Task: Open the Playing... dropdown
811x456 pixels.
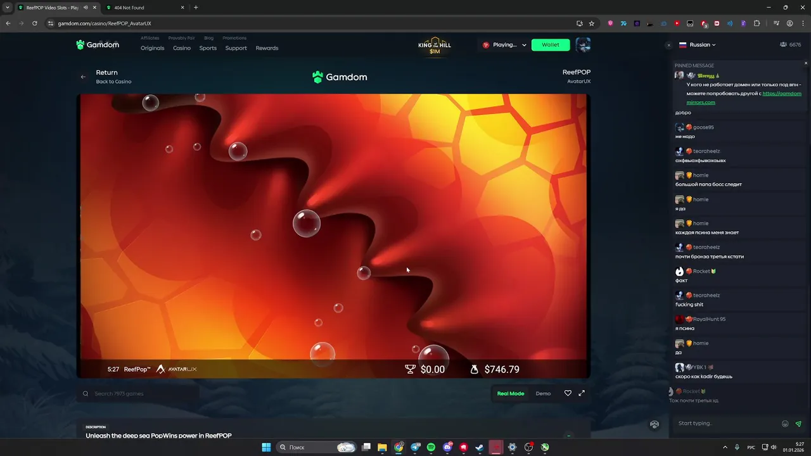Action: coord(505,45)
